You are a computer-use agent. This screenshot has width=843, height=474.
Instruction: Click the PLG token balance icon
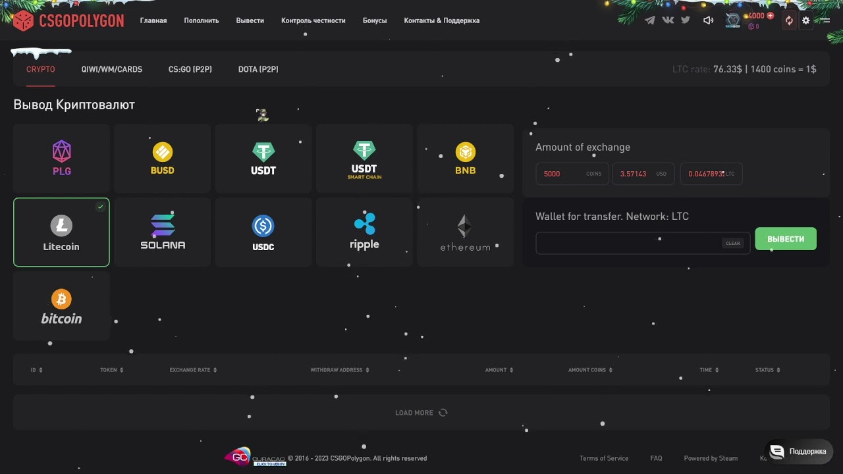point(751,26)
